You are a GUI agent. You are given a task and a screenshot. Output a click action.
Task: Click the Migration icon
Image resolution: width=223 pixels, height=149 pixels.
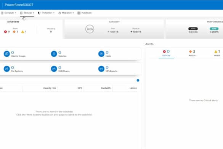(x=59, y=13)
